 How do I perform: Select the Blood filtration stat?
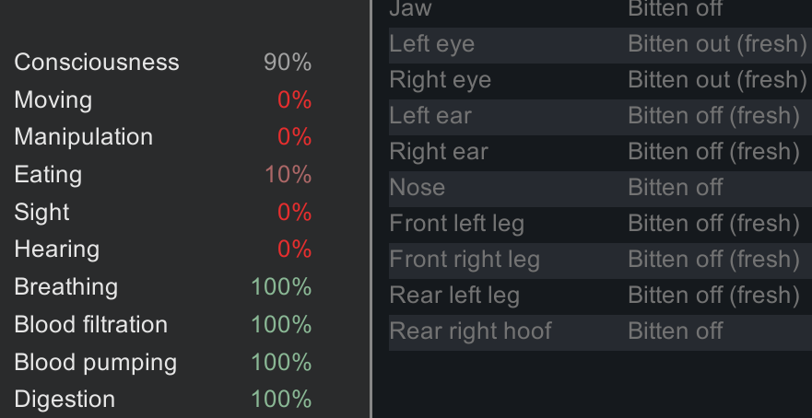click(162, 325)
